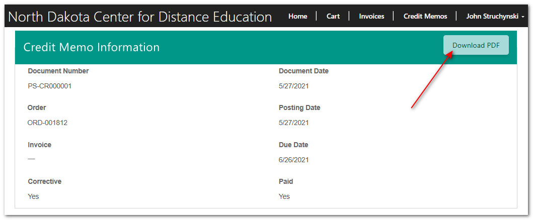Click the Yes value under Corrective
The width and height of the screenshot is (533, 220).
click(33, 196)
